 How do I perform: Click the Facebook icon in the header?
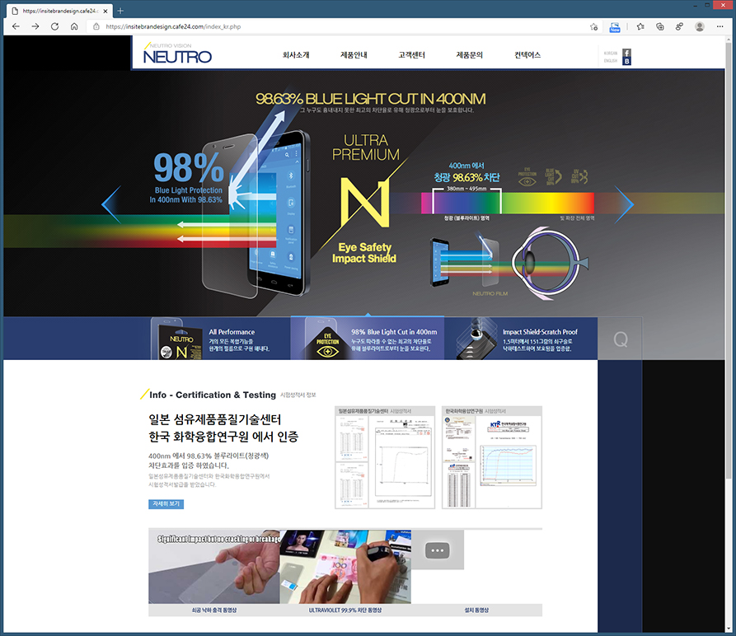pyautogui.click(x=627, y=53)
